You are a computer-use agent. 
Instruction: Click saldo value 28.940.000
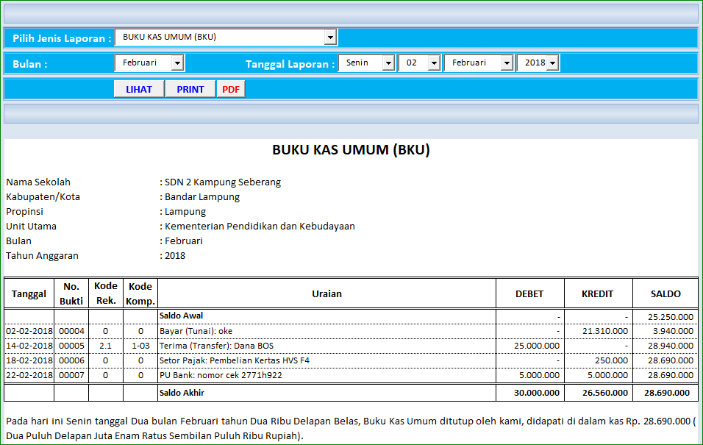[670, 346]
